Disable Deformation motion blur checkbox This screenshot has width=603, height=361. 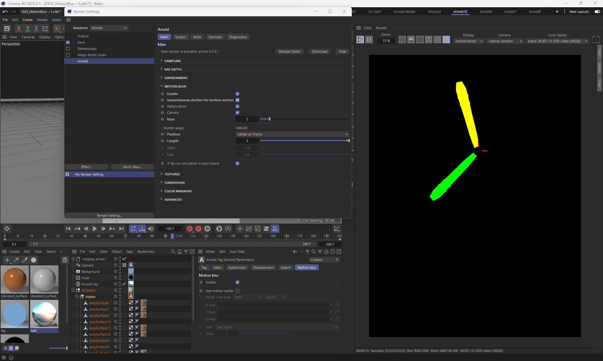pyautogui.click(x=237, y=106)
